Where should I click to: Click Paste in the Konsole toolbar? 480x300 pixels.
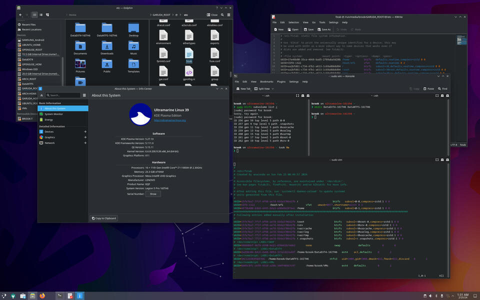pyautogui.click(x=428, y=89)
